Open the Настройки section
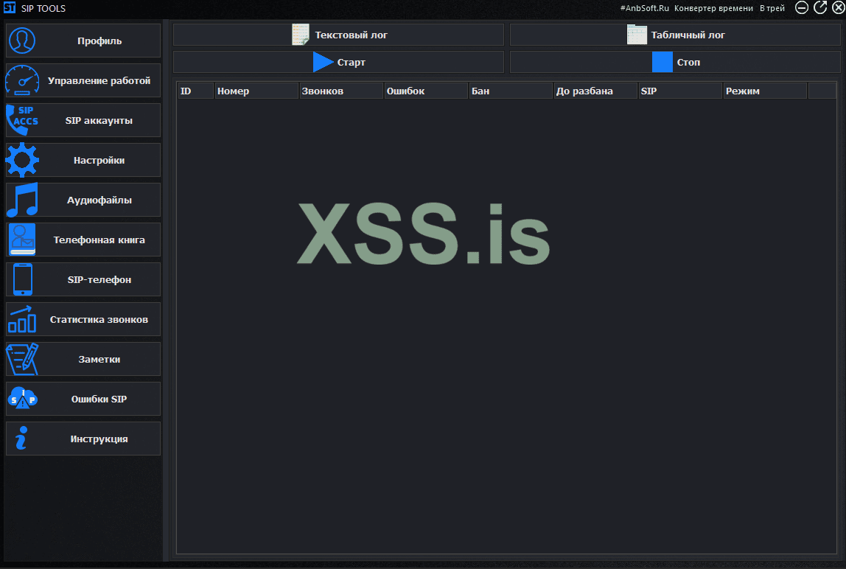This screenshot has height=569, width=846. (83, 161)
